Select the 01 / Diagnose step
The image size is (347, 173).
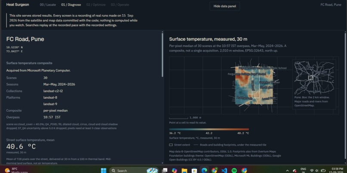71,5
